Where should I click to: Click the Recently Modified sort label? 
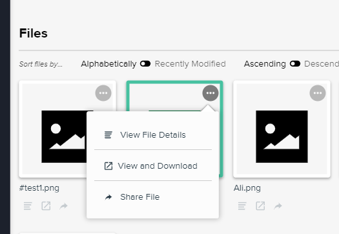pos(190,64)
